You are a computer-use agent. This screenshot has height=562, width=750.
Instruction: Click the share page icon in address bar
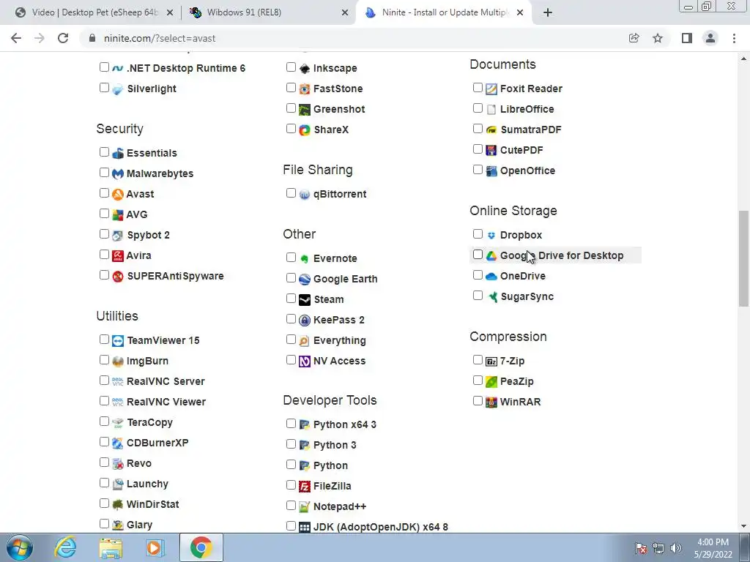click(634, 38)
